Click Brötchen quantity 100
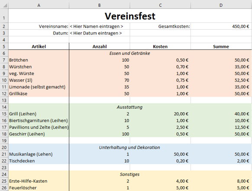 [100, 60]
